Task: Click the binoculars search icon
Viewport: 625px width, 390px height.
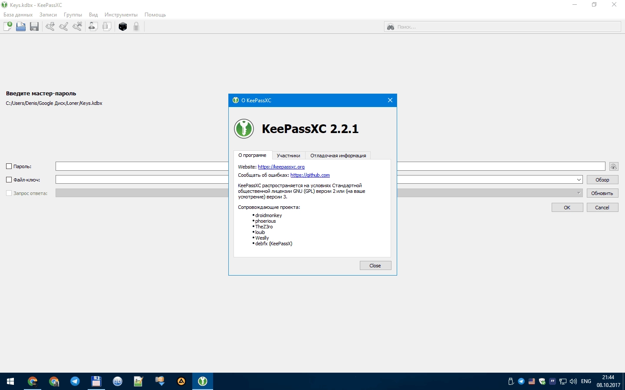Action: pos(391,27)
